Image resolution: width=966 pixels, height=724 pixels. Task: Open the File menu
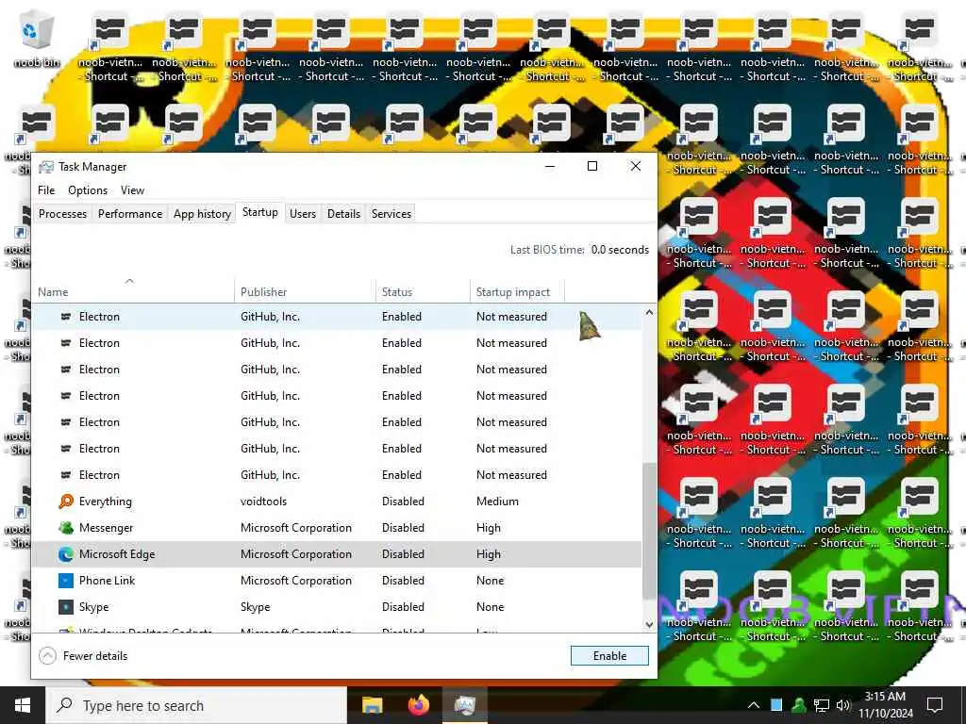pos(46,190)
